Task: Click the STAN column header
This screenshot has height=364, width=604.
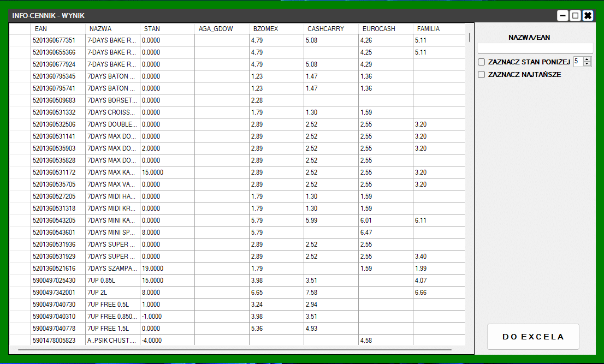Action: click(167, 28)
